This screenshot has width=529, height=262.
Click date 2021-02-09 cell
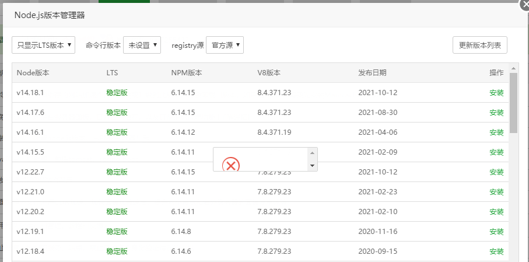pos(378,152)
